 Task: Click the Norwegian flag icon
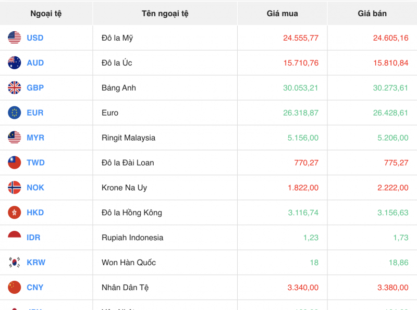pos(15,188)
